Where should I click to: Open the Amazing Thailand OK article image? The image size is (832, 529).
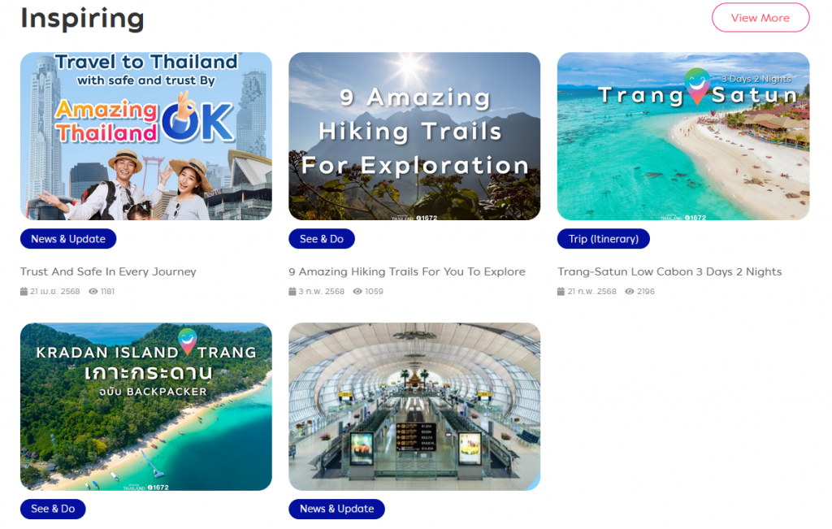pos(146,136)
